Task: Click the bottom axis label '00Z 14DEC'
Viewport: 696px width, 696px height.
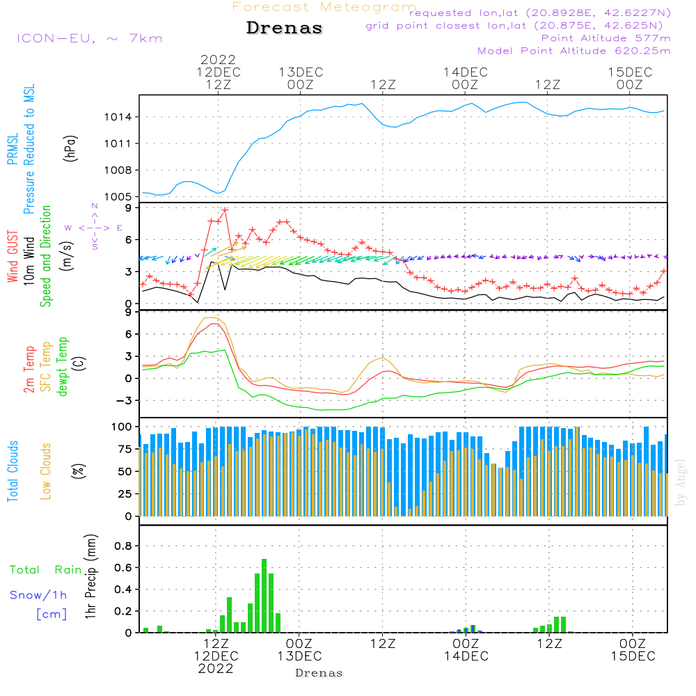Action: tap(466, 650)
